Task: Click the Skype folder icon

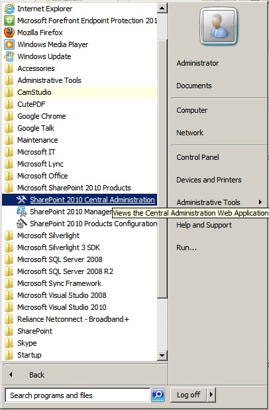Action: 9,343
